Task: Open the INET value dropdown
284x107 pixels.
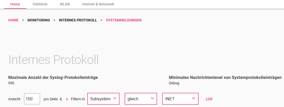Action: [x=180, y=99]
